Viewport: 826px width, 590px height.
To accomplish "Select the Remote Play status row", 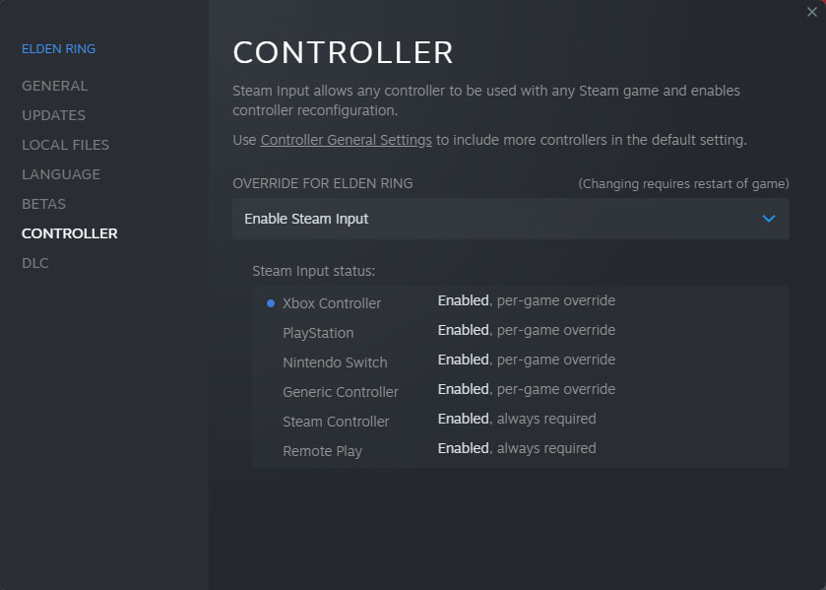I will click(322, 450).
